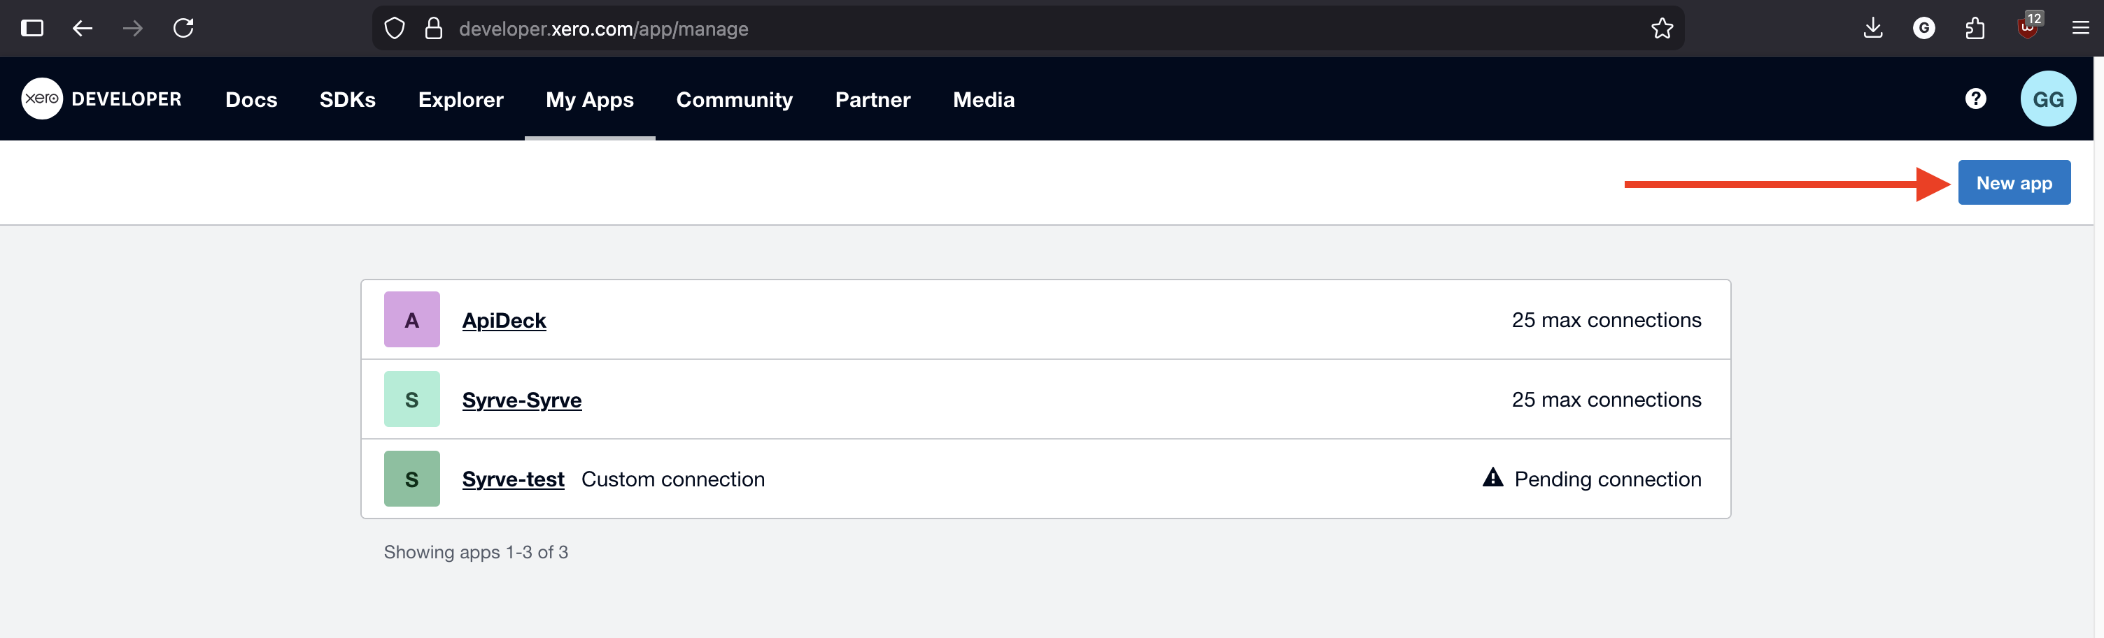Open the ApiDeck app link

504,321
